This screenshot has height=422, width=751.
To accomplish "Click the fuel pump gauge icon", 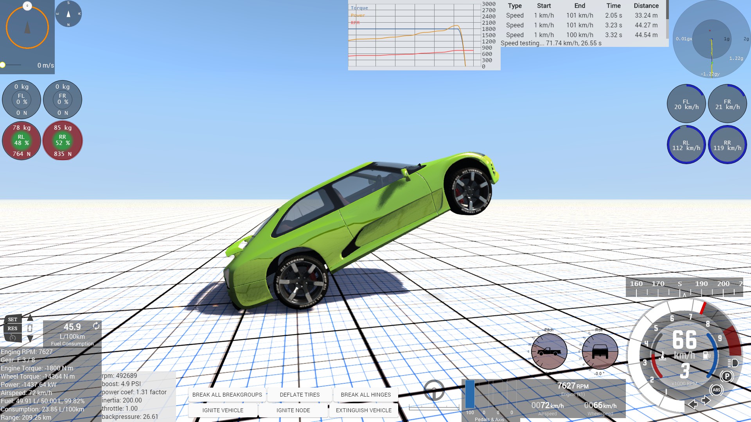I will click(x=706, y=355).
